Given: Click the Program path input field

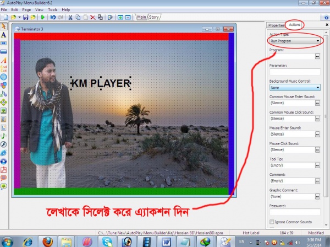Looking at the screenshot, I should click(x=292, y=56).
